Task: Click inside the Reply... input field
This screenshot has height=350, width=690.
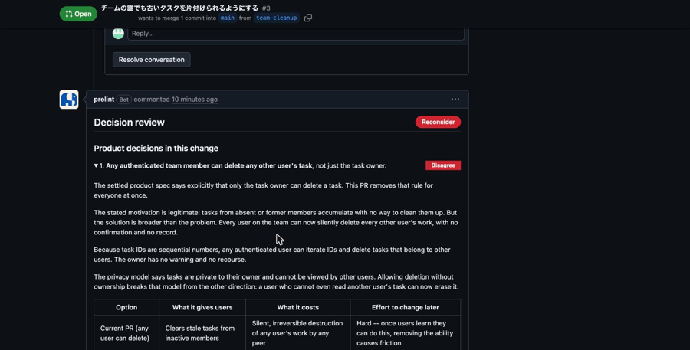Action: click(296, 34)
